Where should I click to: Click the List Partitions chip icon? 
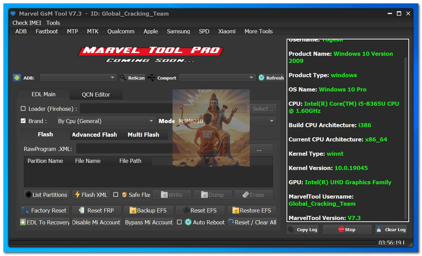[29, 195]
